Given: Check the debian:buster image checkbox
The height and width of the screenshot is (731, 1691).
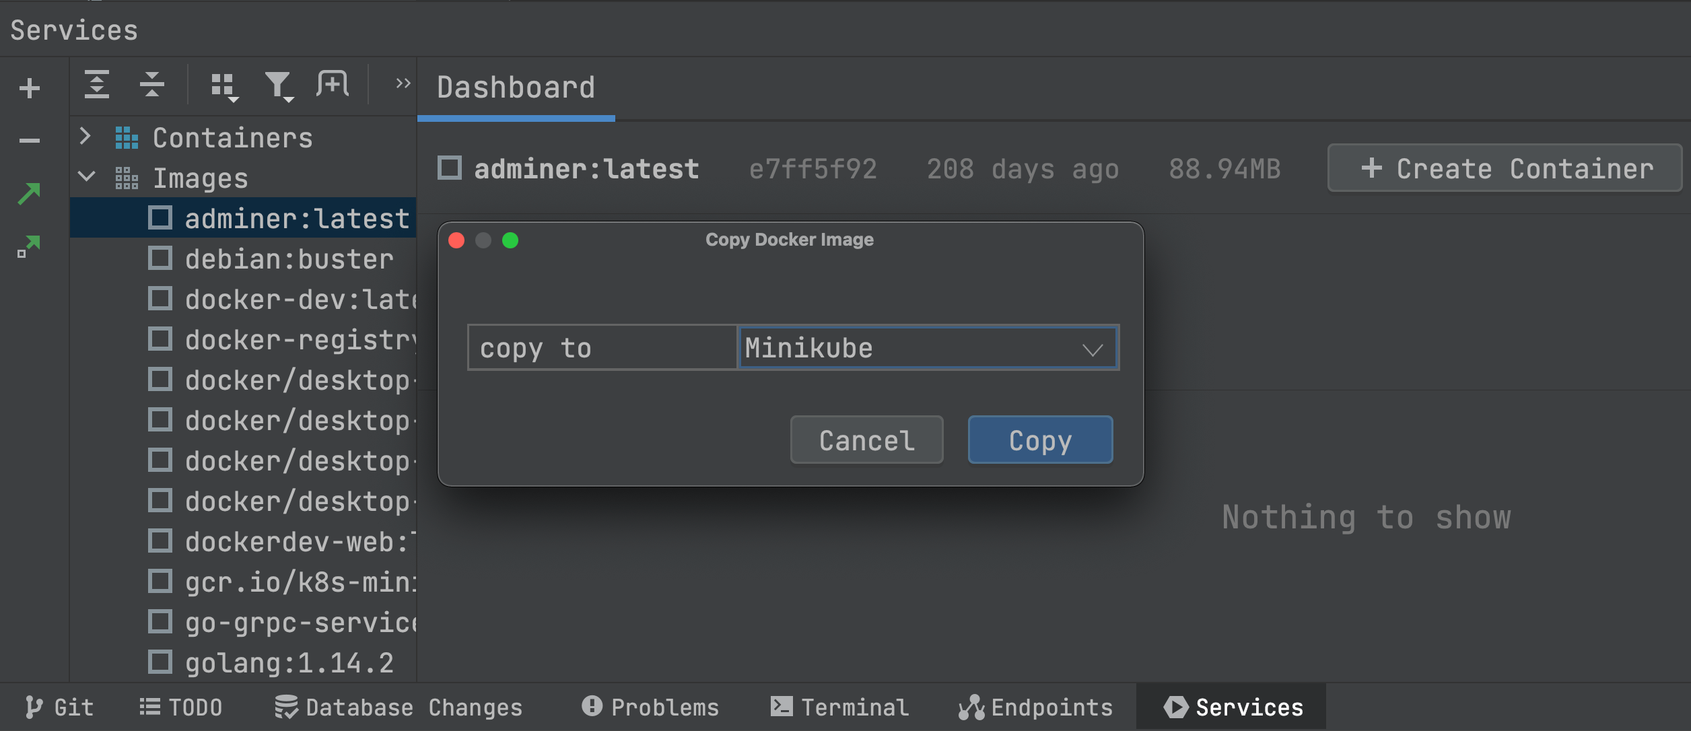Looking at the screenshot, I should [x=160, y=258].
